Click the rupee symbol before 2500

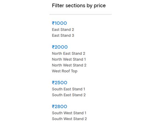coord(53,83)
